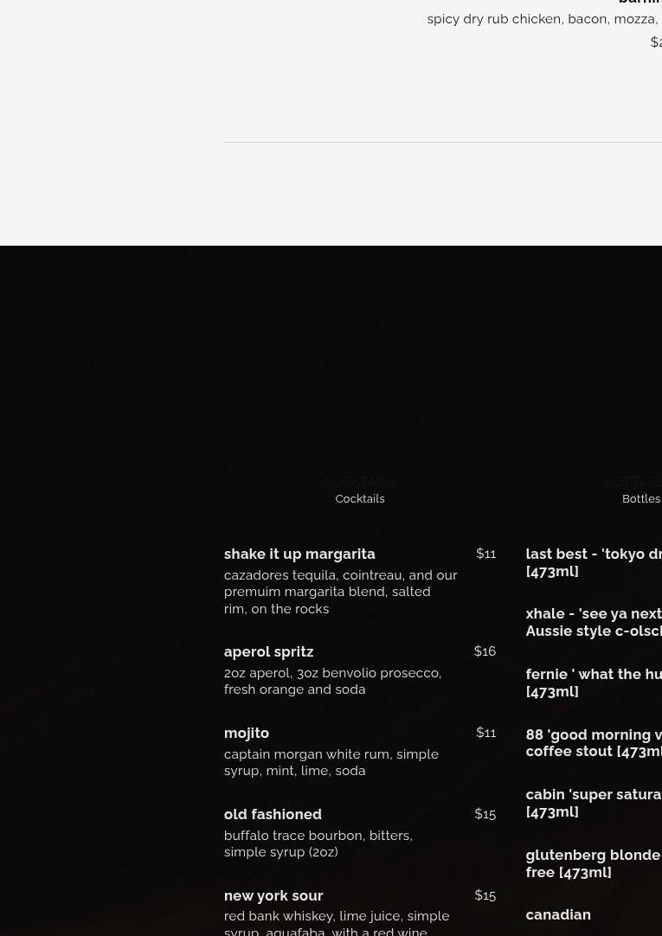This screenshot has width=662, height=936.
Task: Open the new york sour item
Action: tap(273, 895)
